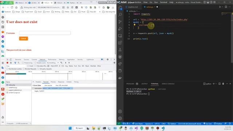The image size is (233, 131).
Task: Check the Invert filter checkbox
Action: (x=28, y=66)
